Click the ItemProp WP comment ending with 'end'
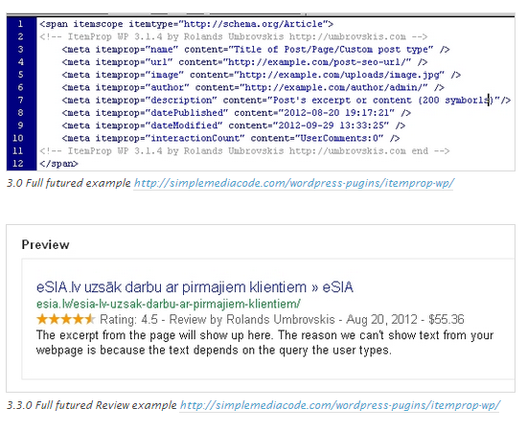This screenshot has height=431, width=527. point(244,151)
